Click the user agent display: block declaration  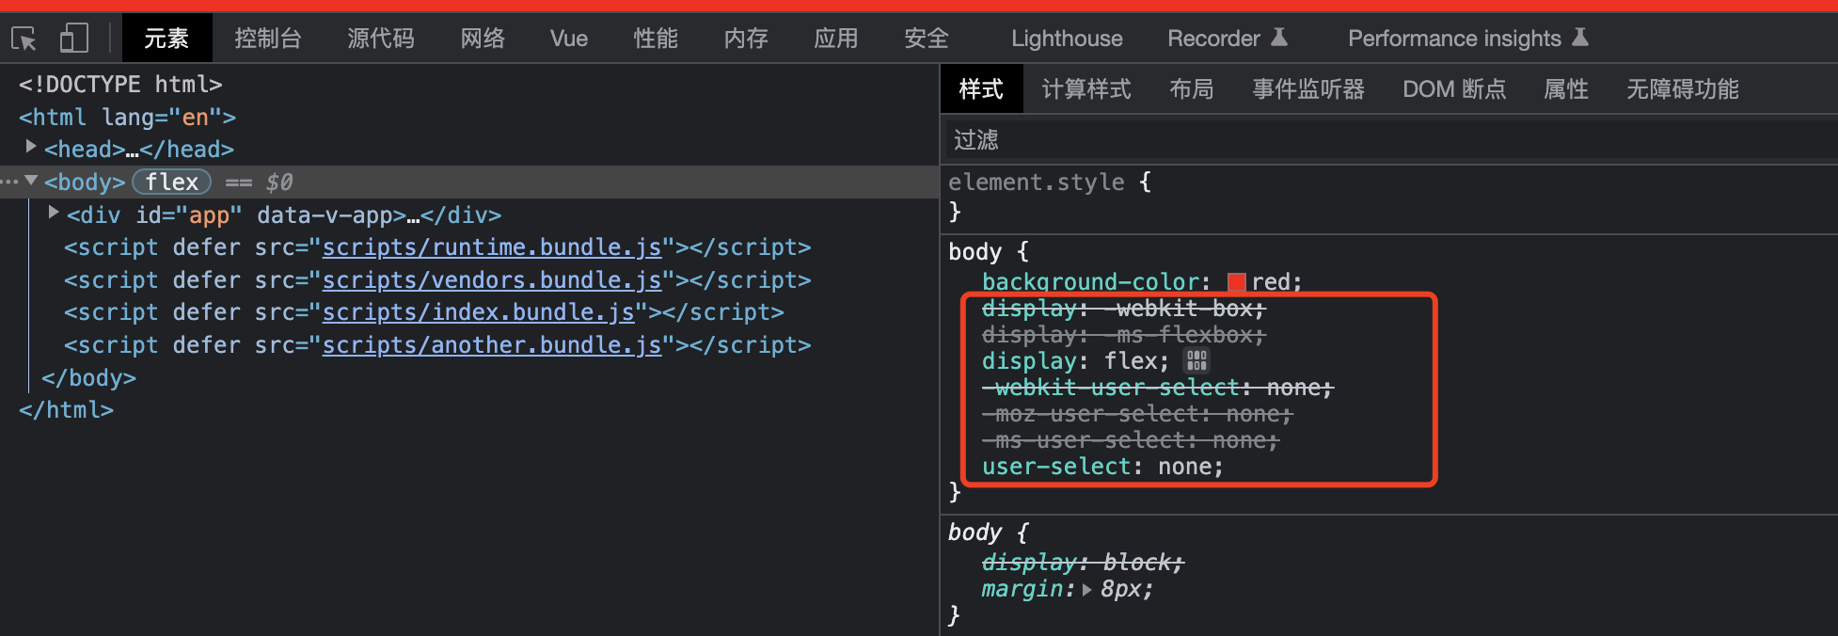[x=1083, y=563]
